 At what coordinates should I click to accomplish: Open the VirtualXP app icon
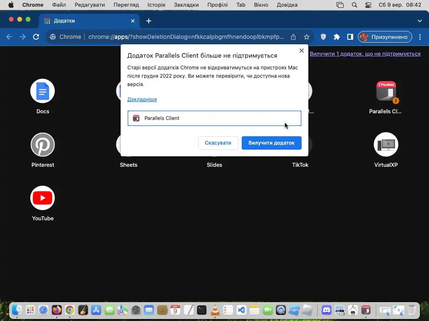coord(386,144)
